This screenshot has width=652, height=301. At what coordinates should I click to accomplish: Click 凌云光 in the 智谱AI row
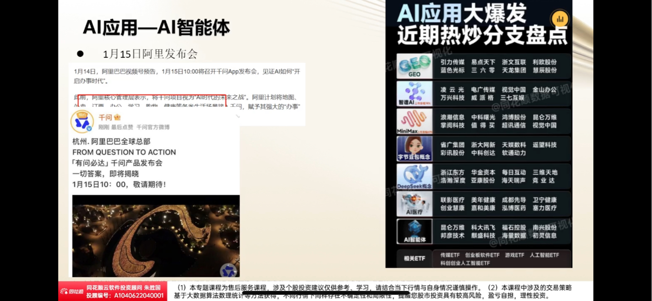[x=452, y=90]
